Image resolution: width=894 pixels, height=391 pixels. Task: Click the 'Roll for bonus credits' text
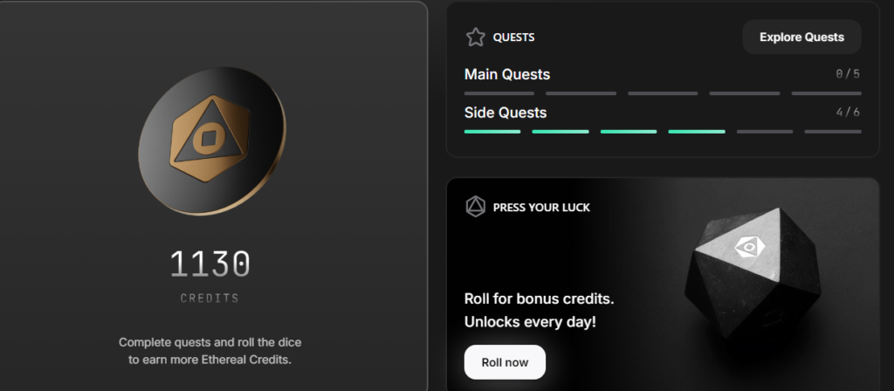coord(539,298)
